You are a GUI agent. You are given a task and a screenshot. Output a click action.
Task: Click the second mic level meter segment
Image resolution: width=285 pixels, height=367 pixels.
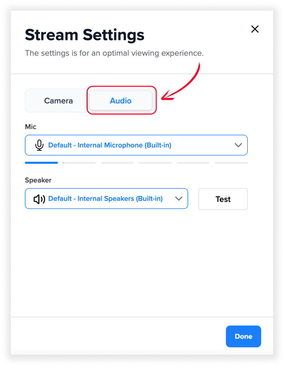79,163
